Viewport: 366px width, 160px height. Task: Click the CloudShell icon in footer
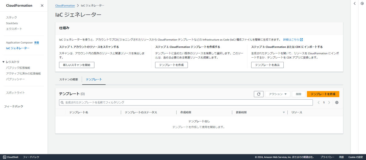4,157
